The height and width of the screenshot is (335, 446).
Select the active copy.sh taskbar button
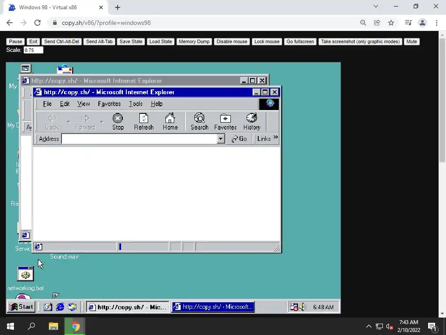[213, 307]
